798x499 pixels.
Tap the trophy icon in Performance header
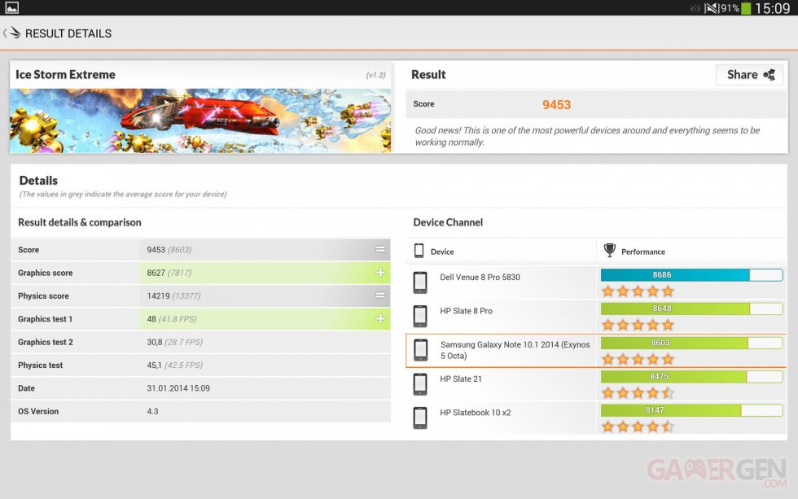tap(609, 251)
